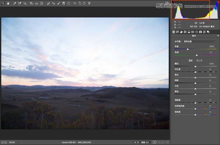
Task: Click the tint value +7 field
Action: [210, 52]
